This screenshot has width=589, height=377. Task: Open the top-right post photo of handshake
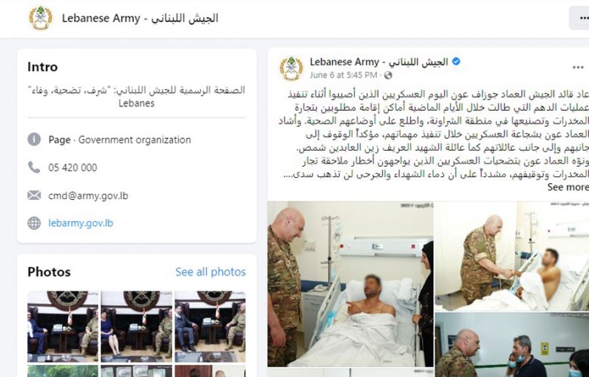coord(512,256)
